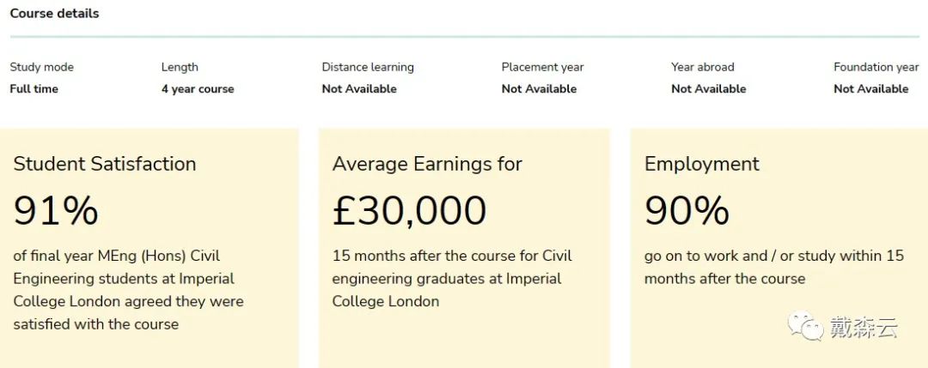Viewport: 928px width, 368px height.
Task: Select the Year abroad label
Action: coord(703,67)
